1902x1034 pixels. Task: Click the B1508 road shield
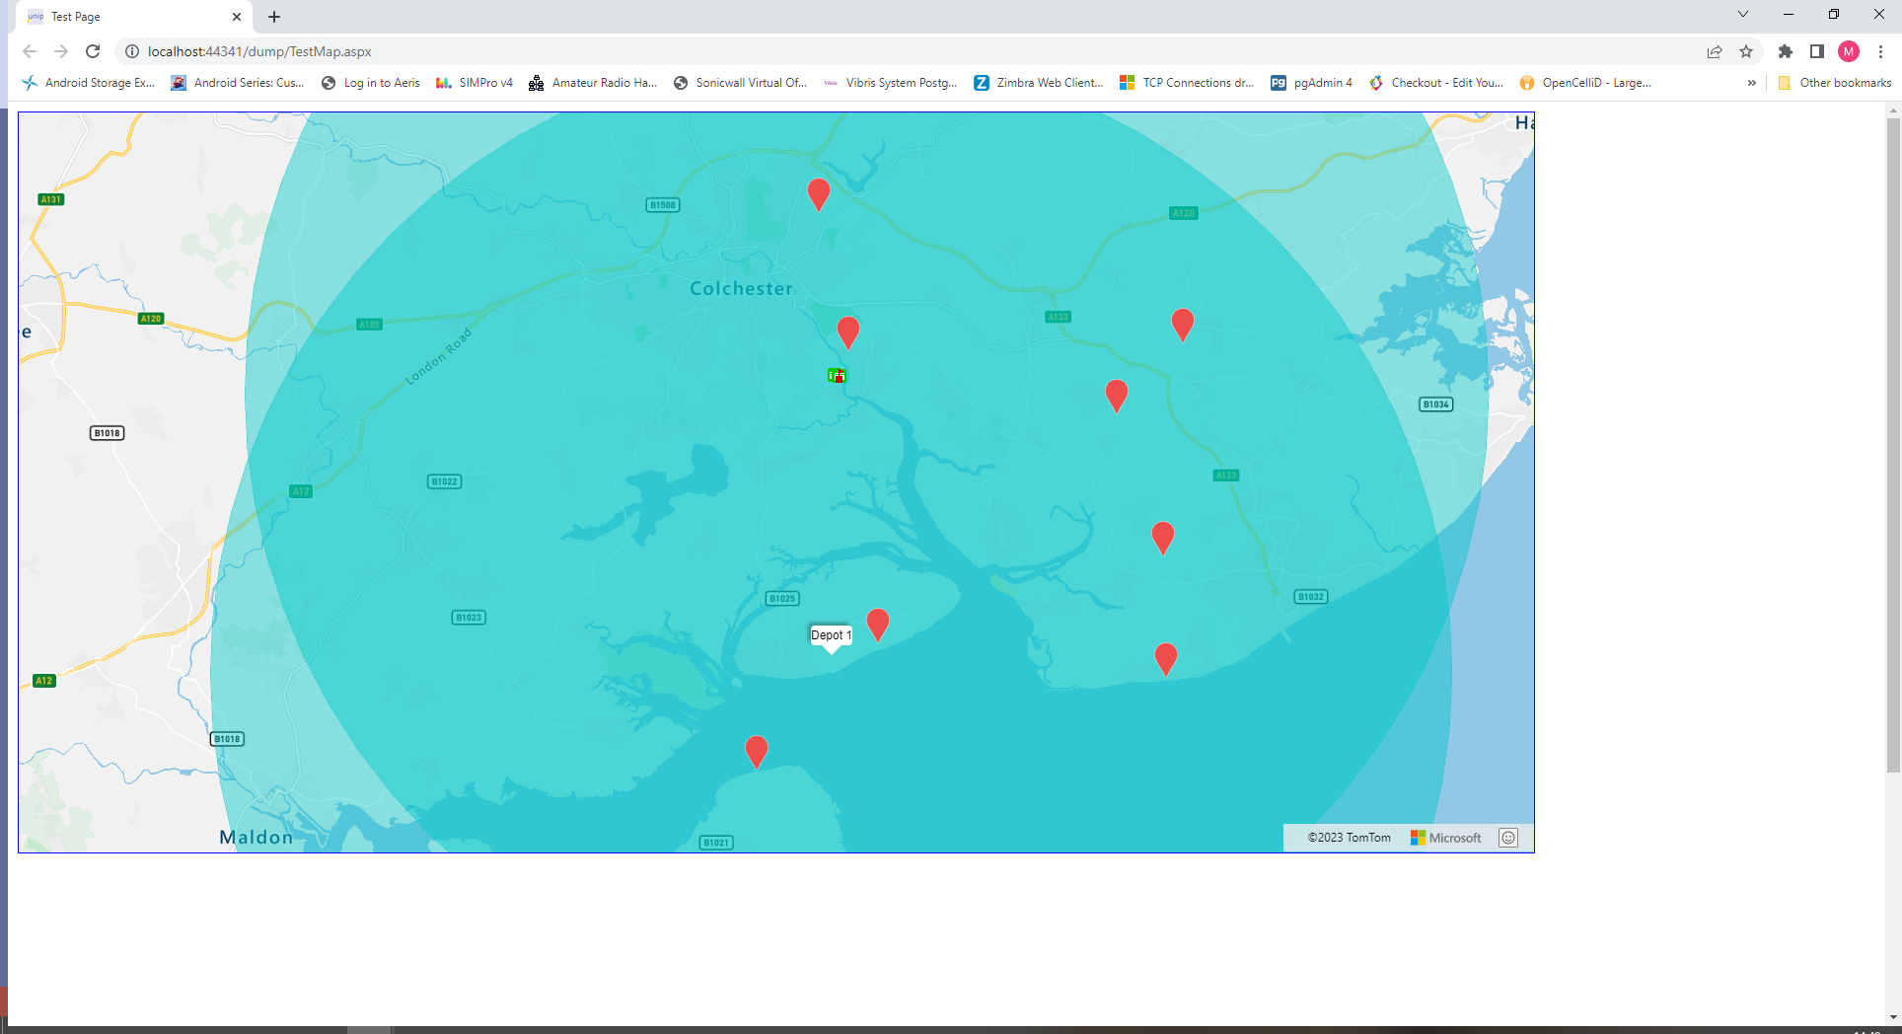663,205
